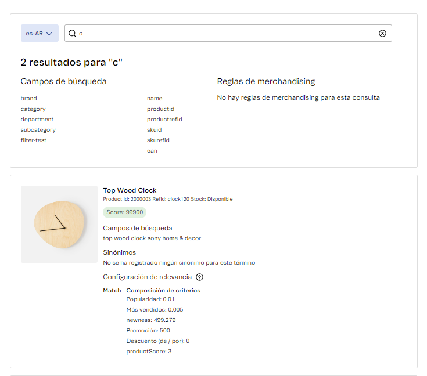The height and width of the screenshot is (376, 427).
Task: Select the category search field
Action: coord(33,109)
